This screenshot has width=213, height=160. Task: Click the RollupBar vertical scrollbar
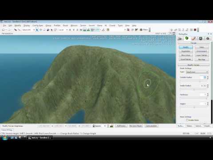[212, 82]
